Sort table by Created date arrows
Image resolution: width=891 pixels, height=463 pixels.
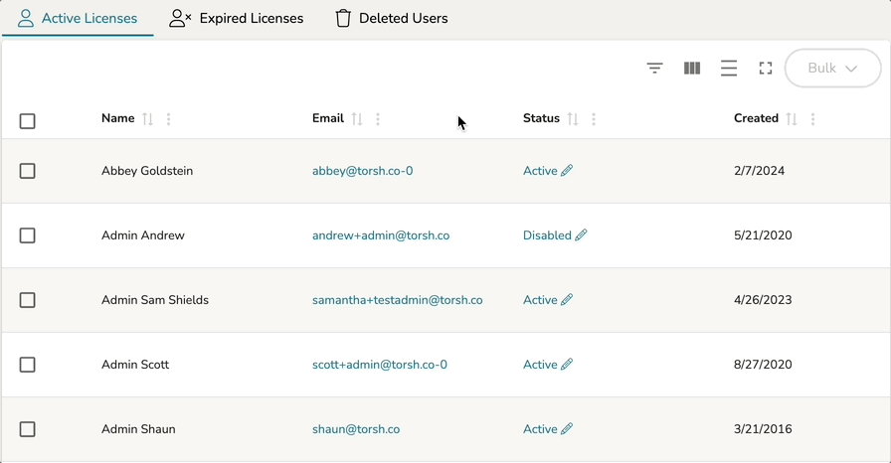(792, 119)
